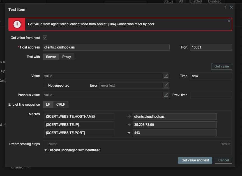Screen dimensions: 242x176
Task: Edit the CERT.WEBSITE.IP macro value
Action: tap(174, 125)
